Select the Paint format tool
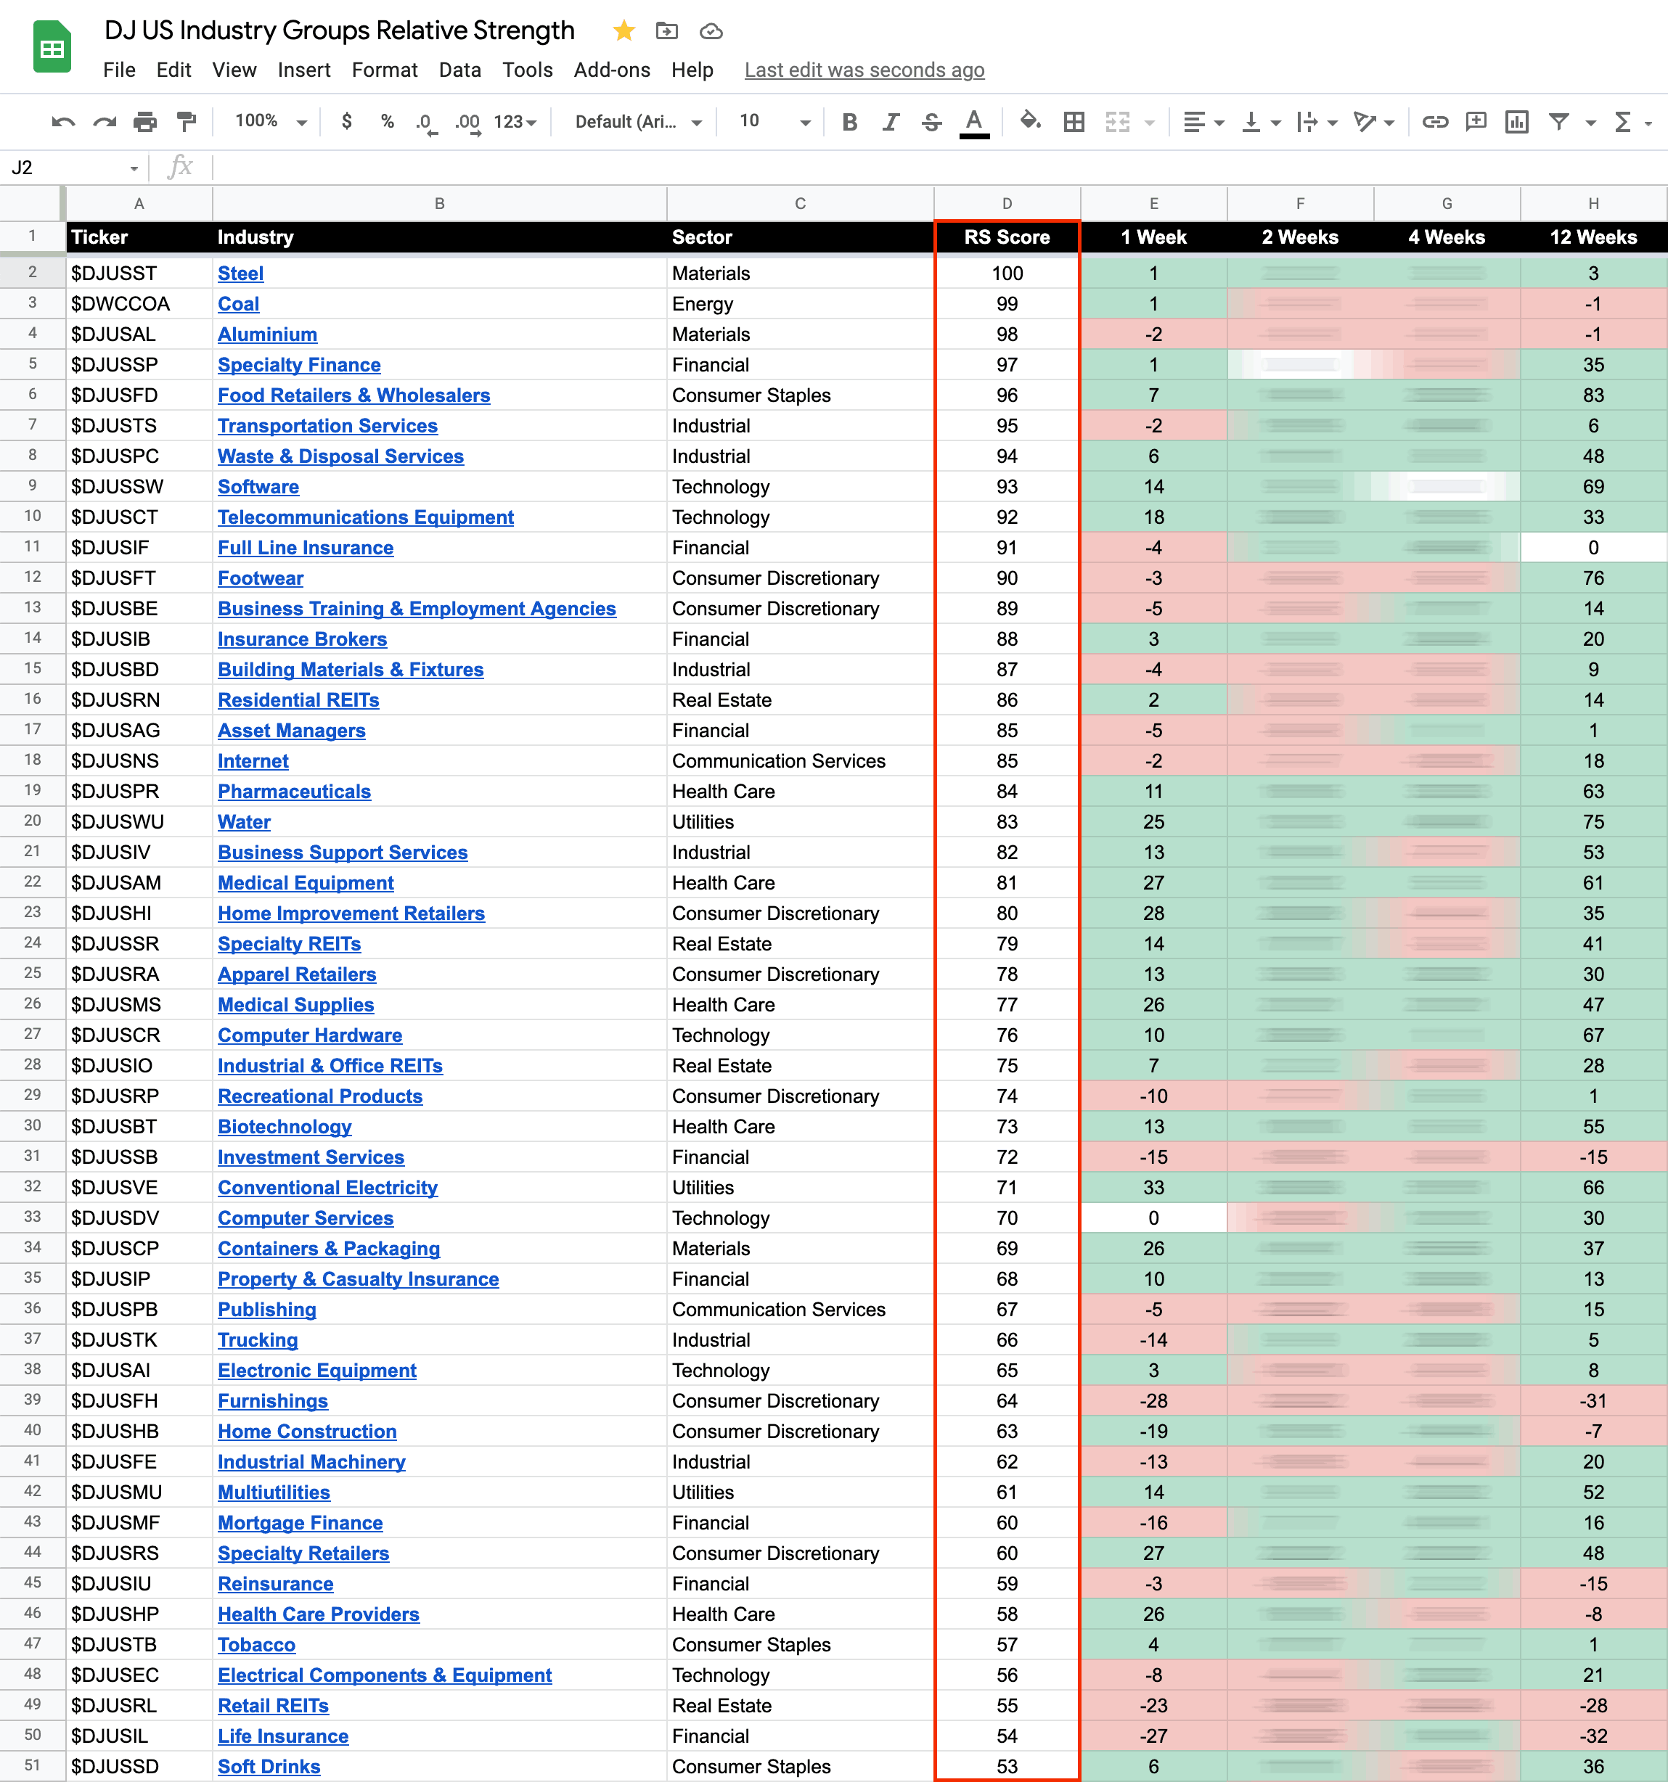1668x1782 pixels. click(x=187, y=122)
